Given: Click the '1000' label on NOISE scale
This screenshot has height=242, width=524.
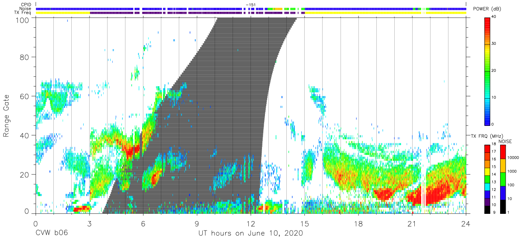Looking at the screenshot, I should pos(511,172).
